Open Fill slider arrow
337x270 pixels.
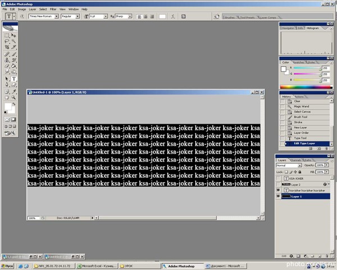[327, 172]
